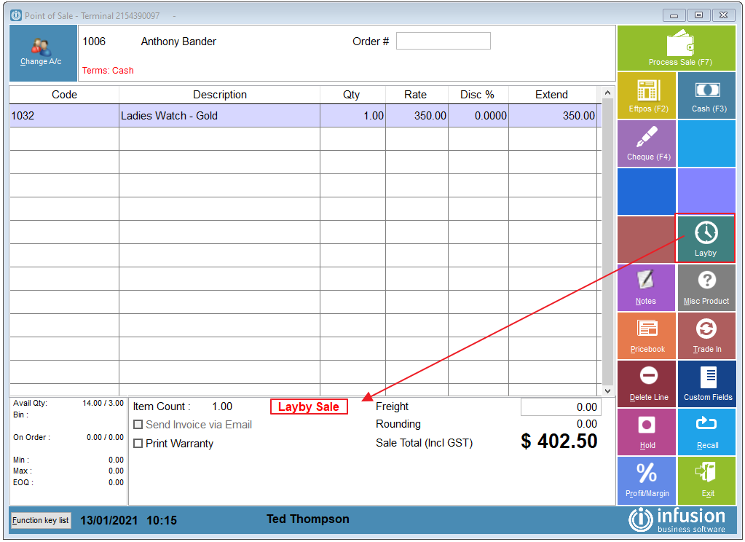This screenshot has height=542, width=745.
Task: Select Cheque (F4) payment
Action: tap(646, 143)
